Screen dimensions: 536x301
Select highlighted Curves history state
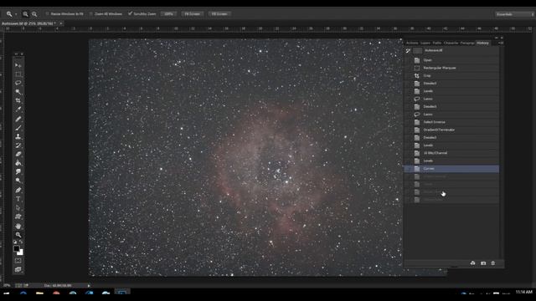[x=451, y=169]
